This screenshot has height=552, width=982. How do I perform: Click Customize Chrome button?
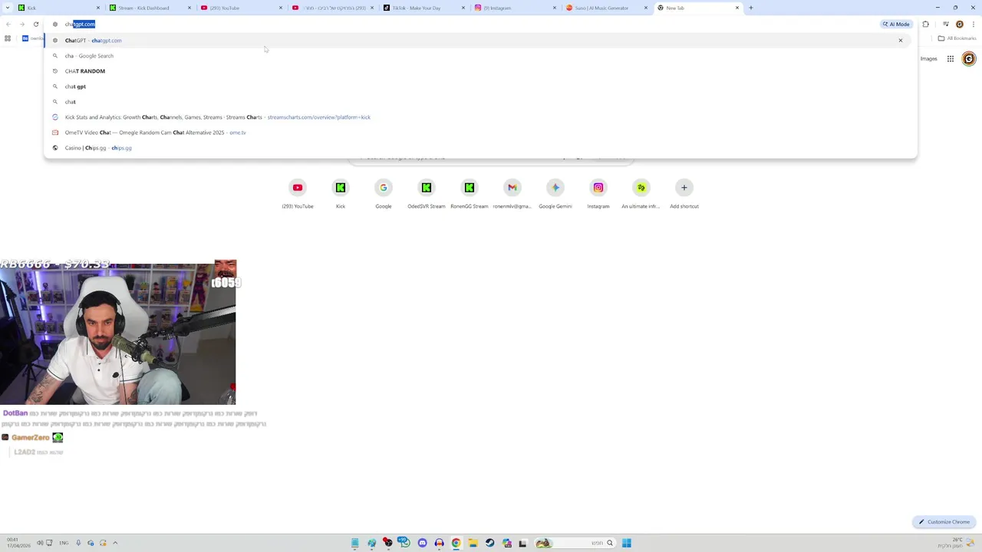pos(944,522)
